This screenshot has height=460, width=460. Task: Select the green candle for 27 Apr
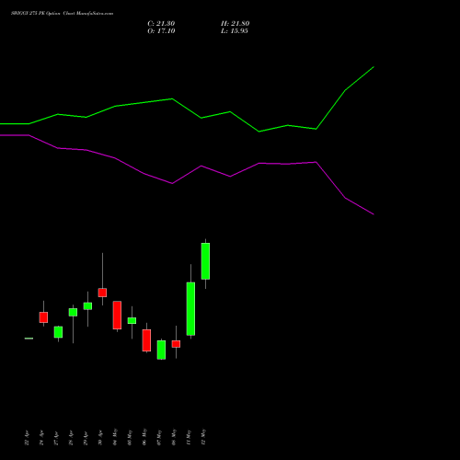pyautogui.click(x=58, y=332)
